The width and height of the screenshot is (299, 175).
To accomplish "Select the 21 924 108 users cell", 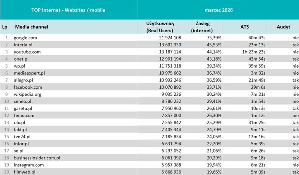I will (x=167, y=38).
